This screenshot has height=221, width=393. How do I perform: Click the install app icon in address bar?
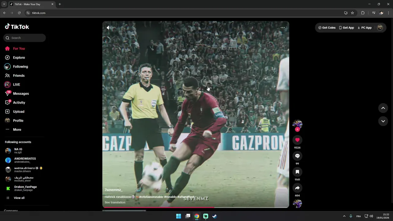point(346,13)
